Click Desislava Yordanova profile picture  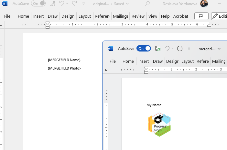[x=204, y=4]
